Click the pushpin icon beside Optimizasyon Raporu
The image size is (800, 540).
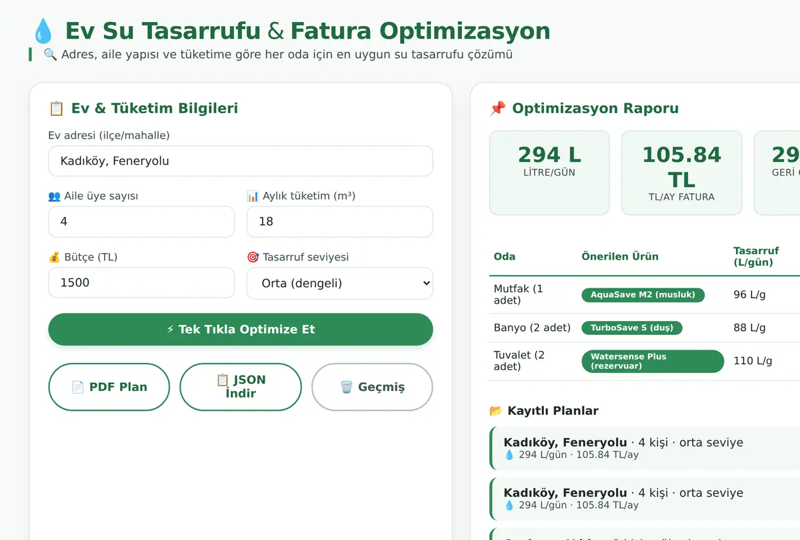point(497,109)
